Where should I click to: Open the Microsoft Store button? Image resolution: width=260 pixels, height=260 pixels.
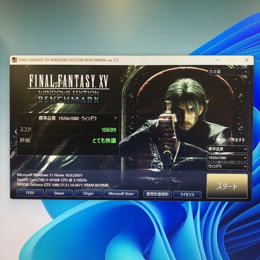121,194
